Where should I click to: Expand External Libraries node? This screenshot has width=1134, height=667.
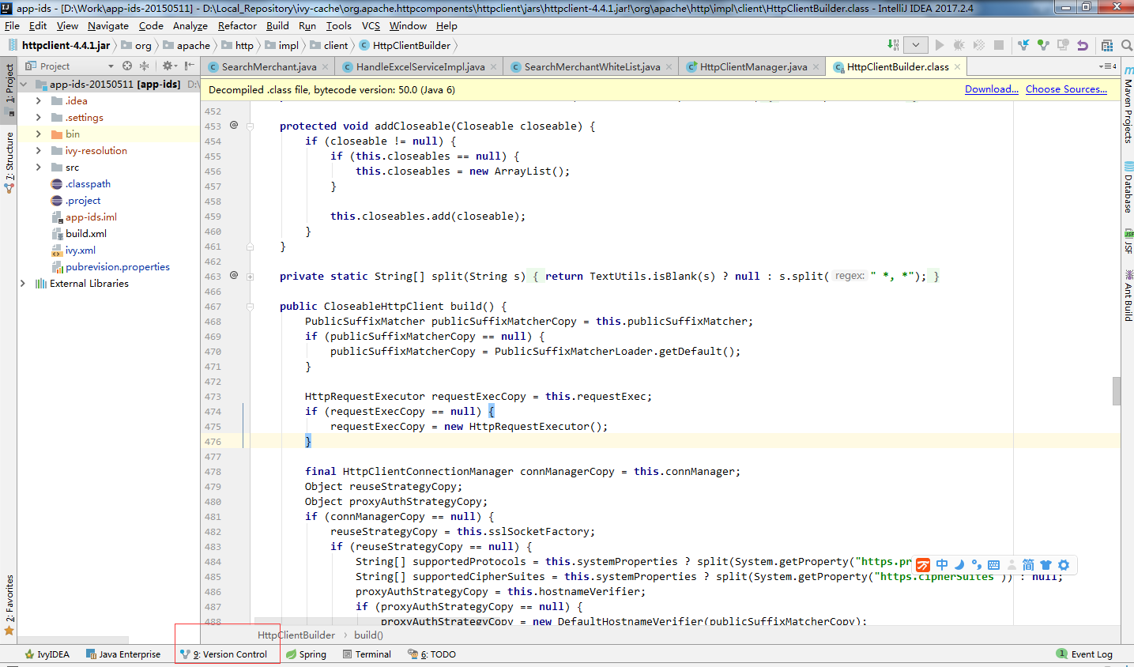pos(23,283)
